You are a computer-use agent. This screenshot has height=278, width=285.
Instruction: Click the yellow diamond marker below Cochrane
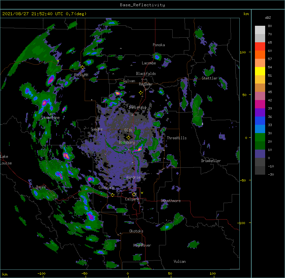pos(112,195)
